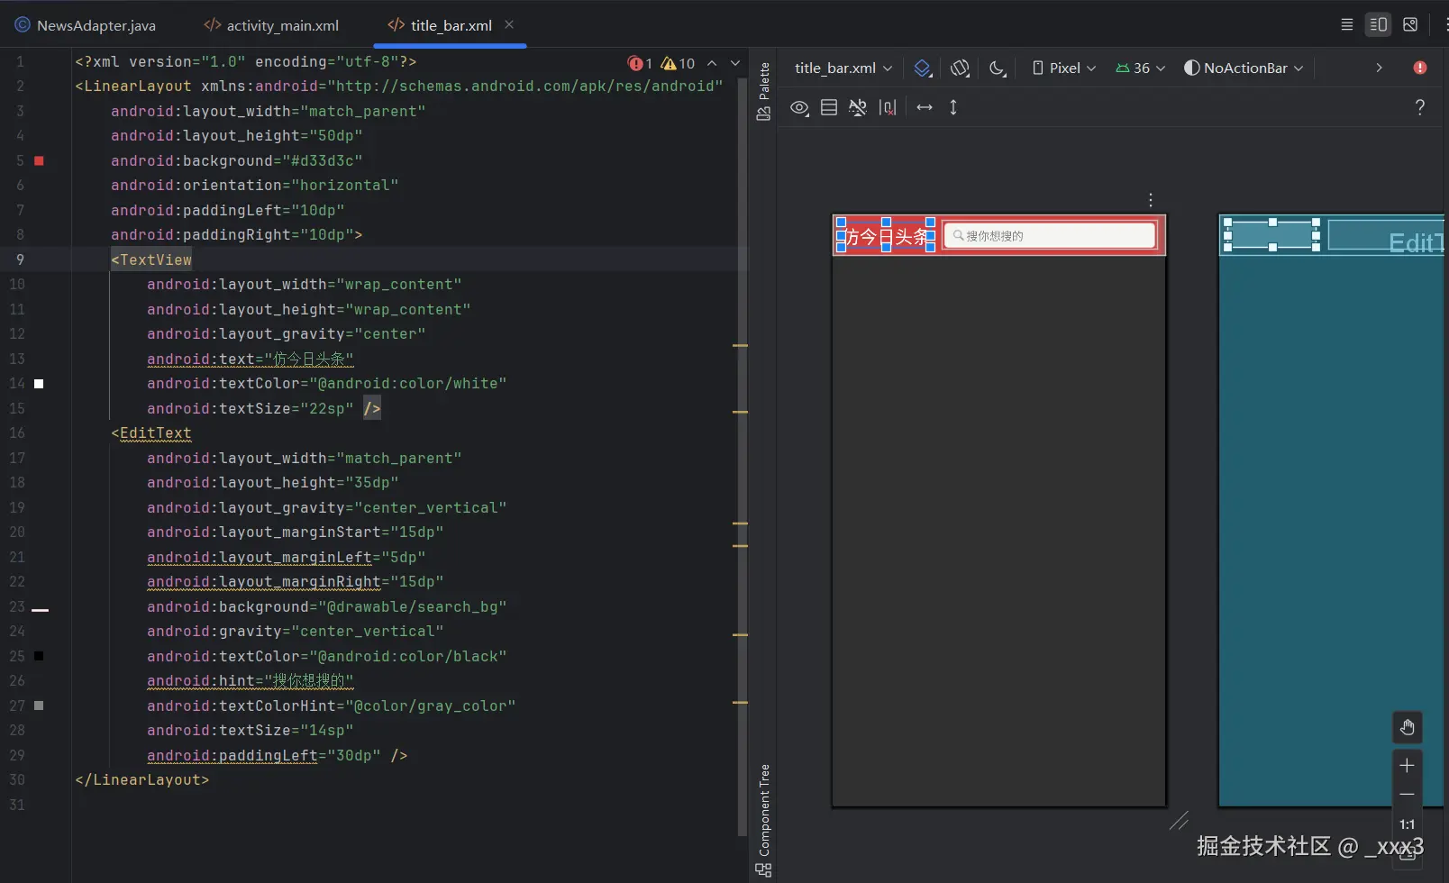This screenshot has height=883, width=1449.
Task: Open the Select Design Surface layers menu
Action: [x=922, y=68]
